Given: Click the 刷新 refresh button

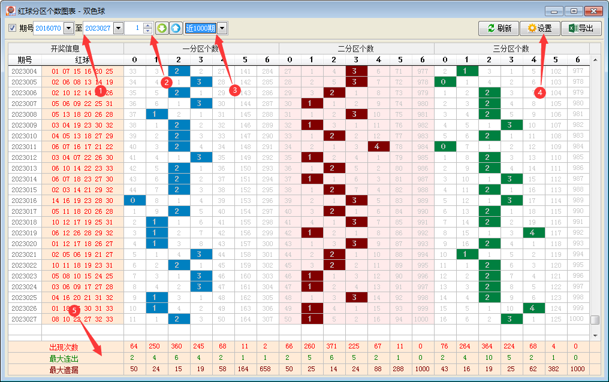Looking at the screenshot, I should (498, 28).
